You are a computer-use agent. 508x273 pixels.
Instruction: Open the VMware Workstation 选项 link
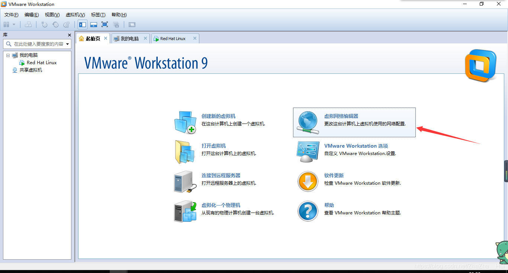tap(356, 146)
